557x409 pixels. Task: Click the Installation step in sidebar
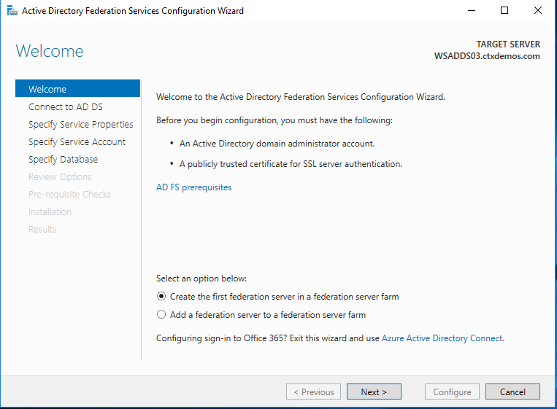tap(50, 211)
